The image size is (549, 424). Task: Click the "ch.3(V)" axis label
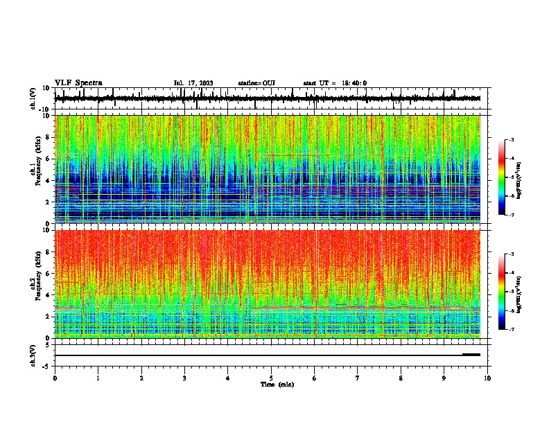tap(33, 355)
